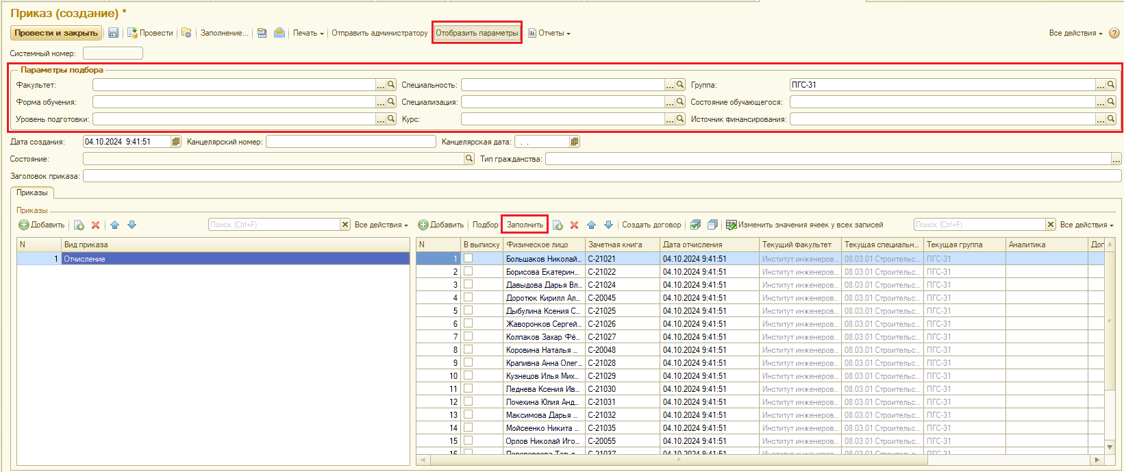The image size is (1124, 472).
Task: Click uncheck-all icon before Изменить значения
Action: click(x=712, y=225)
